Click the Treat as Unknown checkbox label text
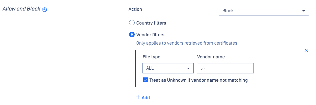316x105 pixels. pyautogui.click(x=198, y=80)
